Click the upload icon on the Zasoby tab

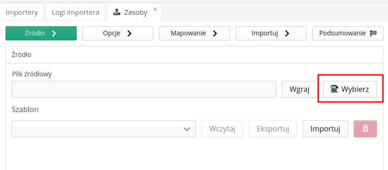click(117, 11)
